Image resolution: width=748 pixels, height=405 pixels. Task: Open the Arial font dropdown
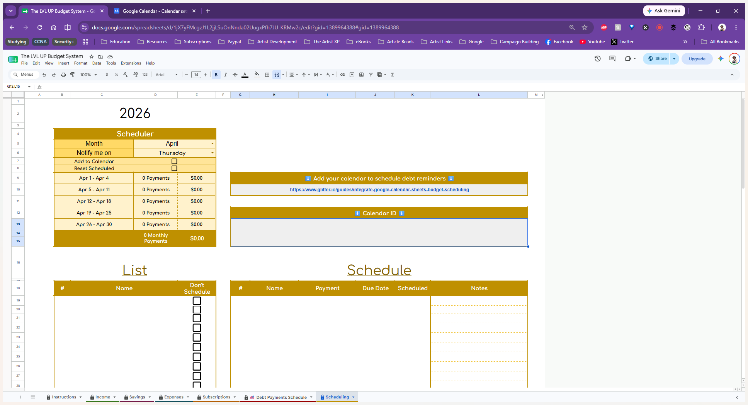(167, 75)
